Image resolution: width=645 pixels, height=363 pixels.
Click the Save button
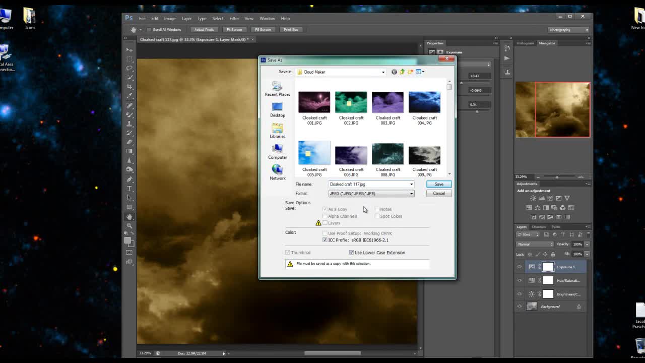tap(439, 184)
